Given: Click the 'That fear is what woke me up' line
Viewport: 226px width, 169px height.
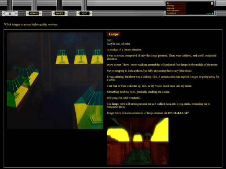Looking at the screenshot, I should (x=149, y=86).
